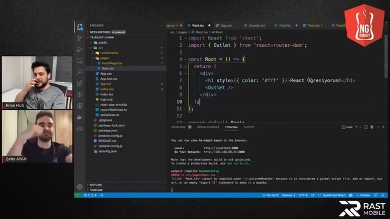Switch to the Post.css editor tab
This screenshot has width=390, height=219.
[x=314, y=26]
